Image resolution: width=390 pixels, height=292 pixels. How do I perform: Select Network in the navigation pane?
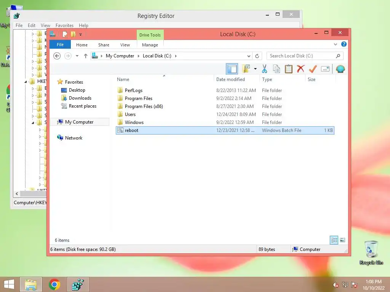tap(74, 138)
